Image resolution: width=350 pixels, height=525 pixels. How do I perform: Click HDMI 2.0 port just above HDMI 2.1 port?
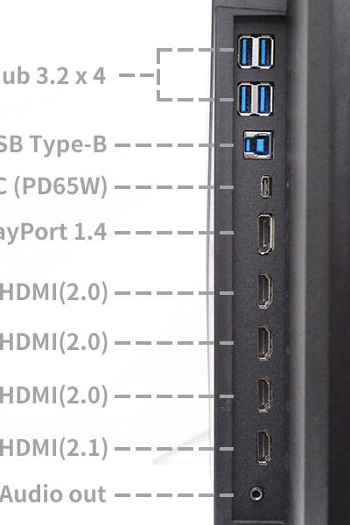point(264,395)
